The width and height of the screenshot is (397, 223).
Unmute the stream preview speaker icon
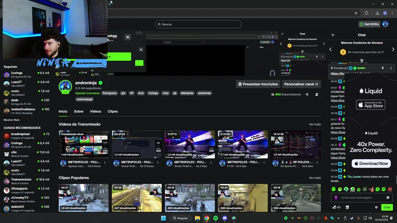click(x=128, y=37)
